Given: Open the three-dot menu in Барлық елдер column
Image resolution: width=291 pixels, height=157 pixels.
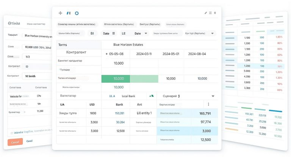Looking at the screenshot, I should (208, 104).
